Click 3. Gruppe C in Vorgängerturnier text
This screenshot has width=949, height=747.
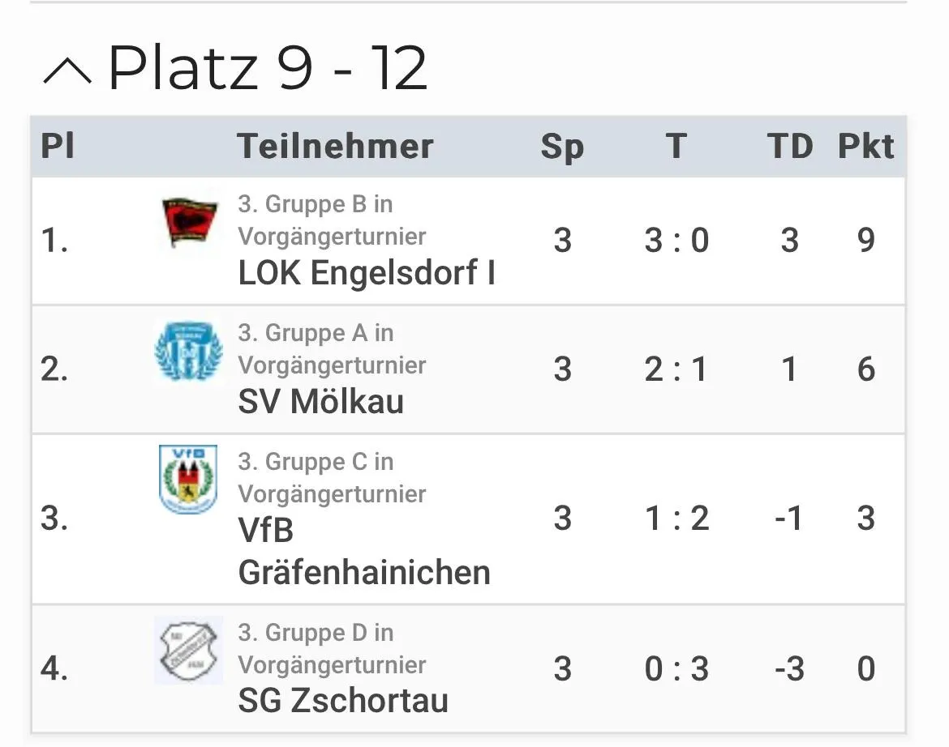coord(333,478)
